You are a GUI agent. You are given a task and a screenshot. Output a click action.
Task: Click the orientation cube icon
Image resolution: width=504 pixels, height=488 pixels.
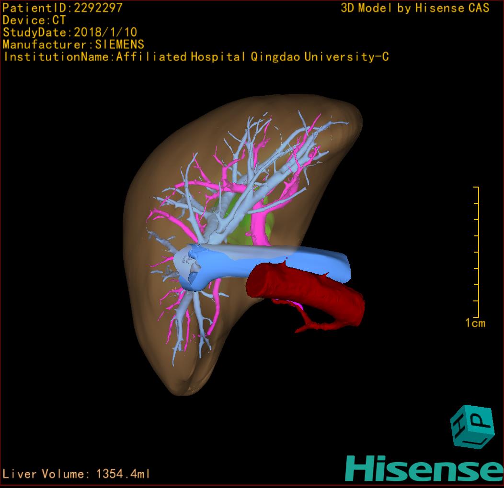click(x=472, y=427)
